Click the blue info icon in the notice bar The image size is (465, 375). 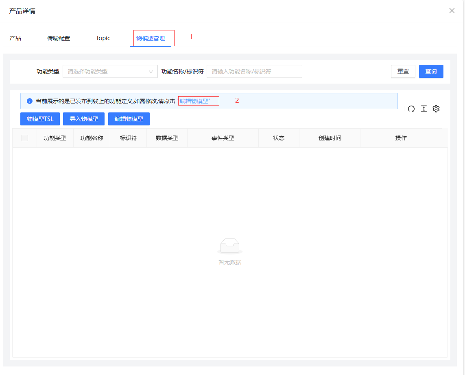click(29, 101)
